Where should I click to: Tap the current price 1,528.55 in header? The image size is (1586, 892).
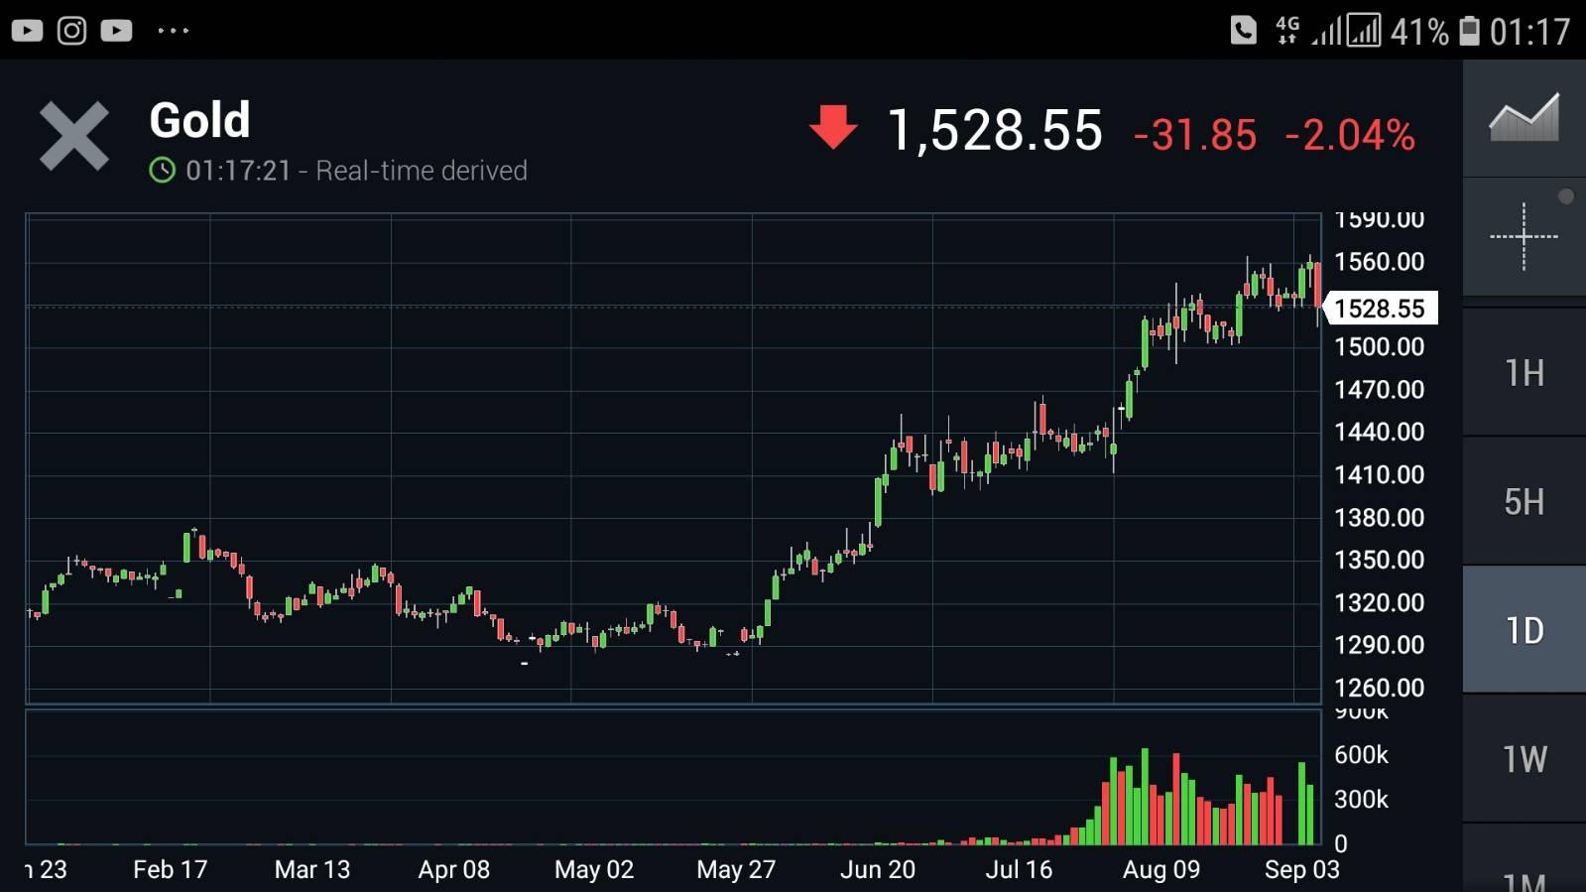pos(995,130)
